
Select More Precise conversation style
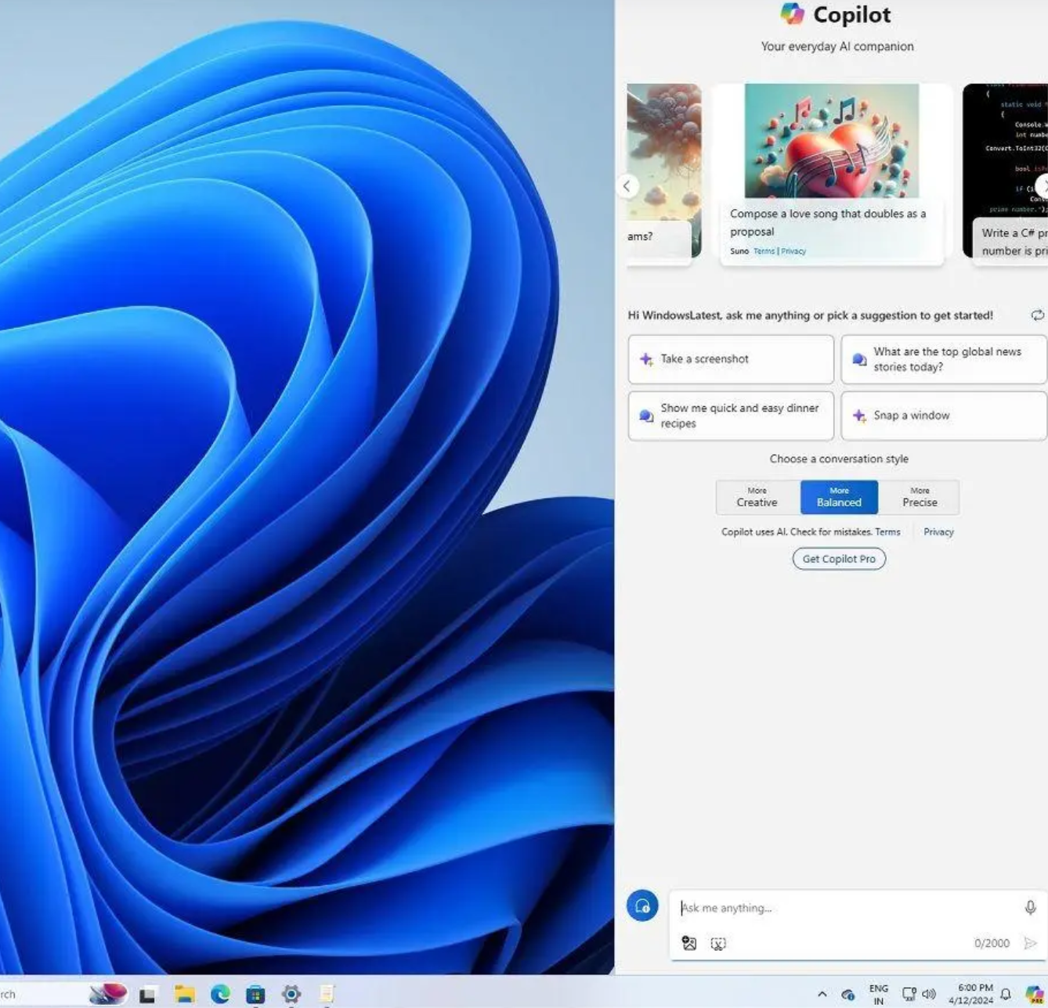click(x=920, y=497)
